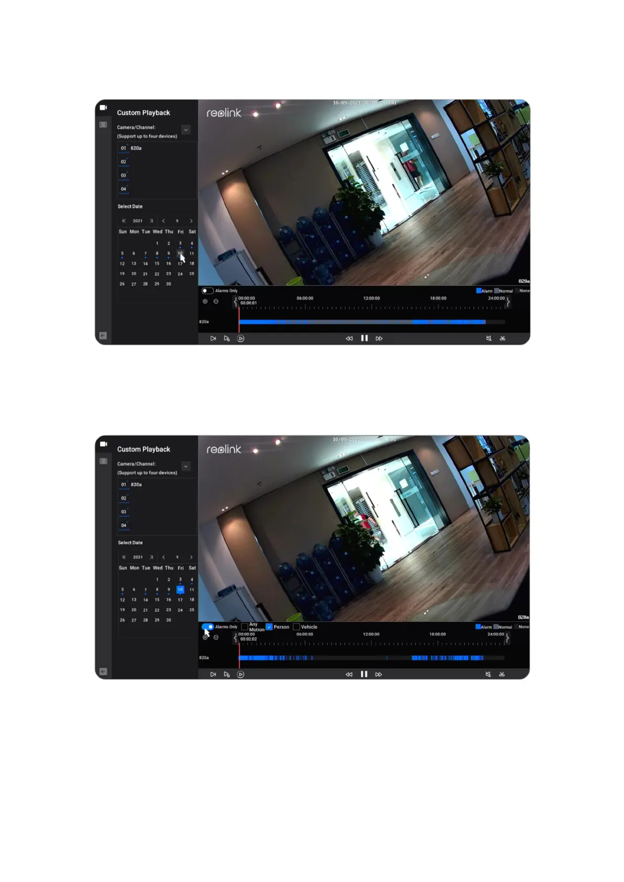The image size is (624, 882).
Task: Click 12:00:00 mark on upper timeline ruler
Action: pyautogui.click(x=371, y=299)
